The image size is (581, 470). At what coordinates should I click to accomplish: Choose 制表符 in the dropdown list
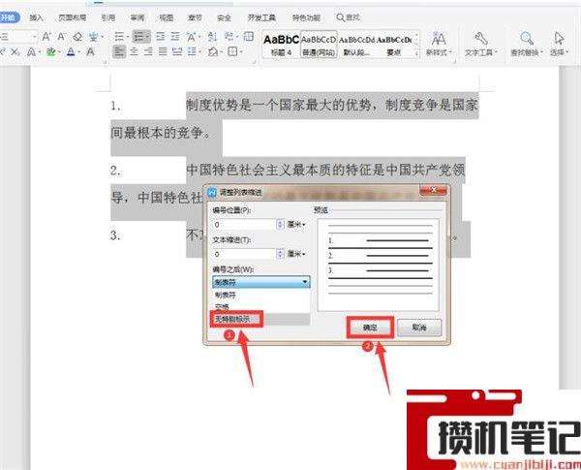[x=261, y=295]
